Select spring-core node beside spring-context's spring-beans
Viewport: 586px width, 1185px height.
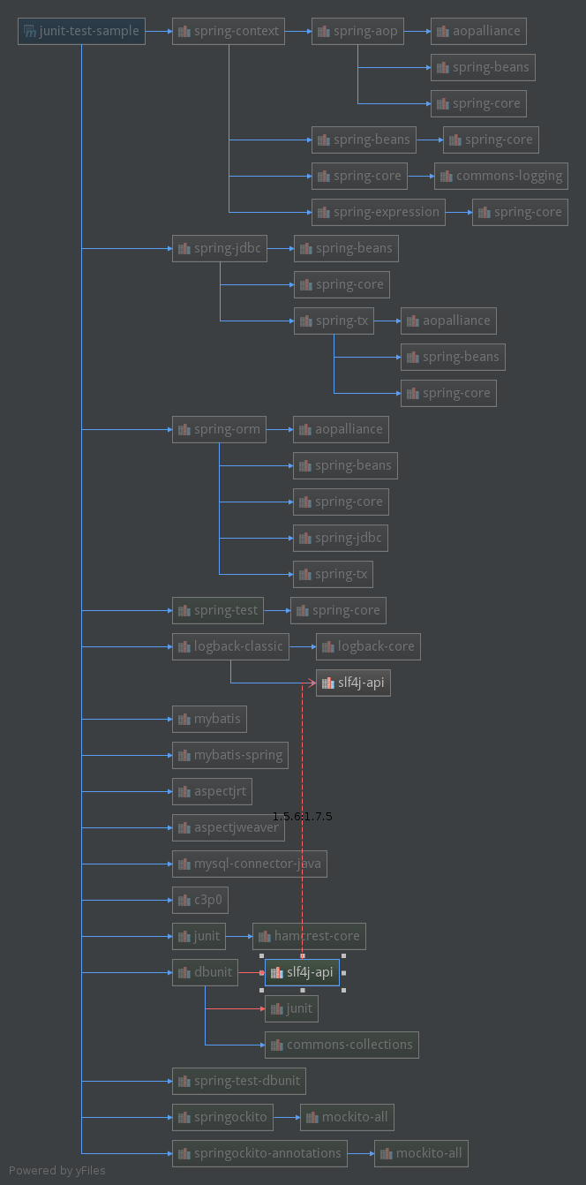(x=491, y=140)
